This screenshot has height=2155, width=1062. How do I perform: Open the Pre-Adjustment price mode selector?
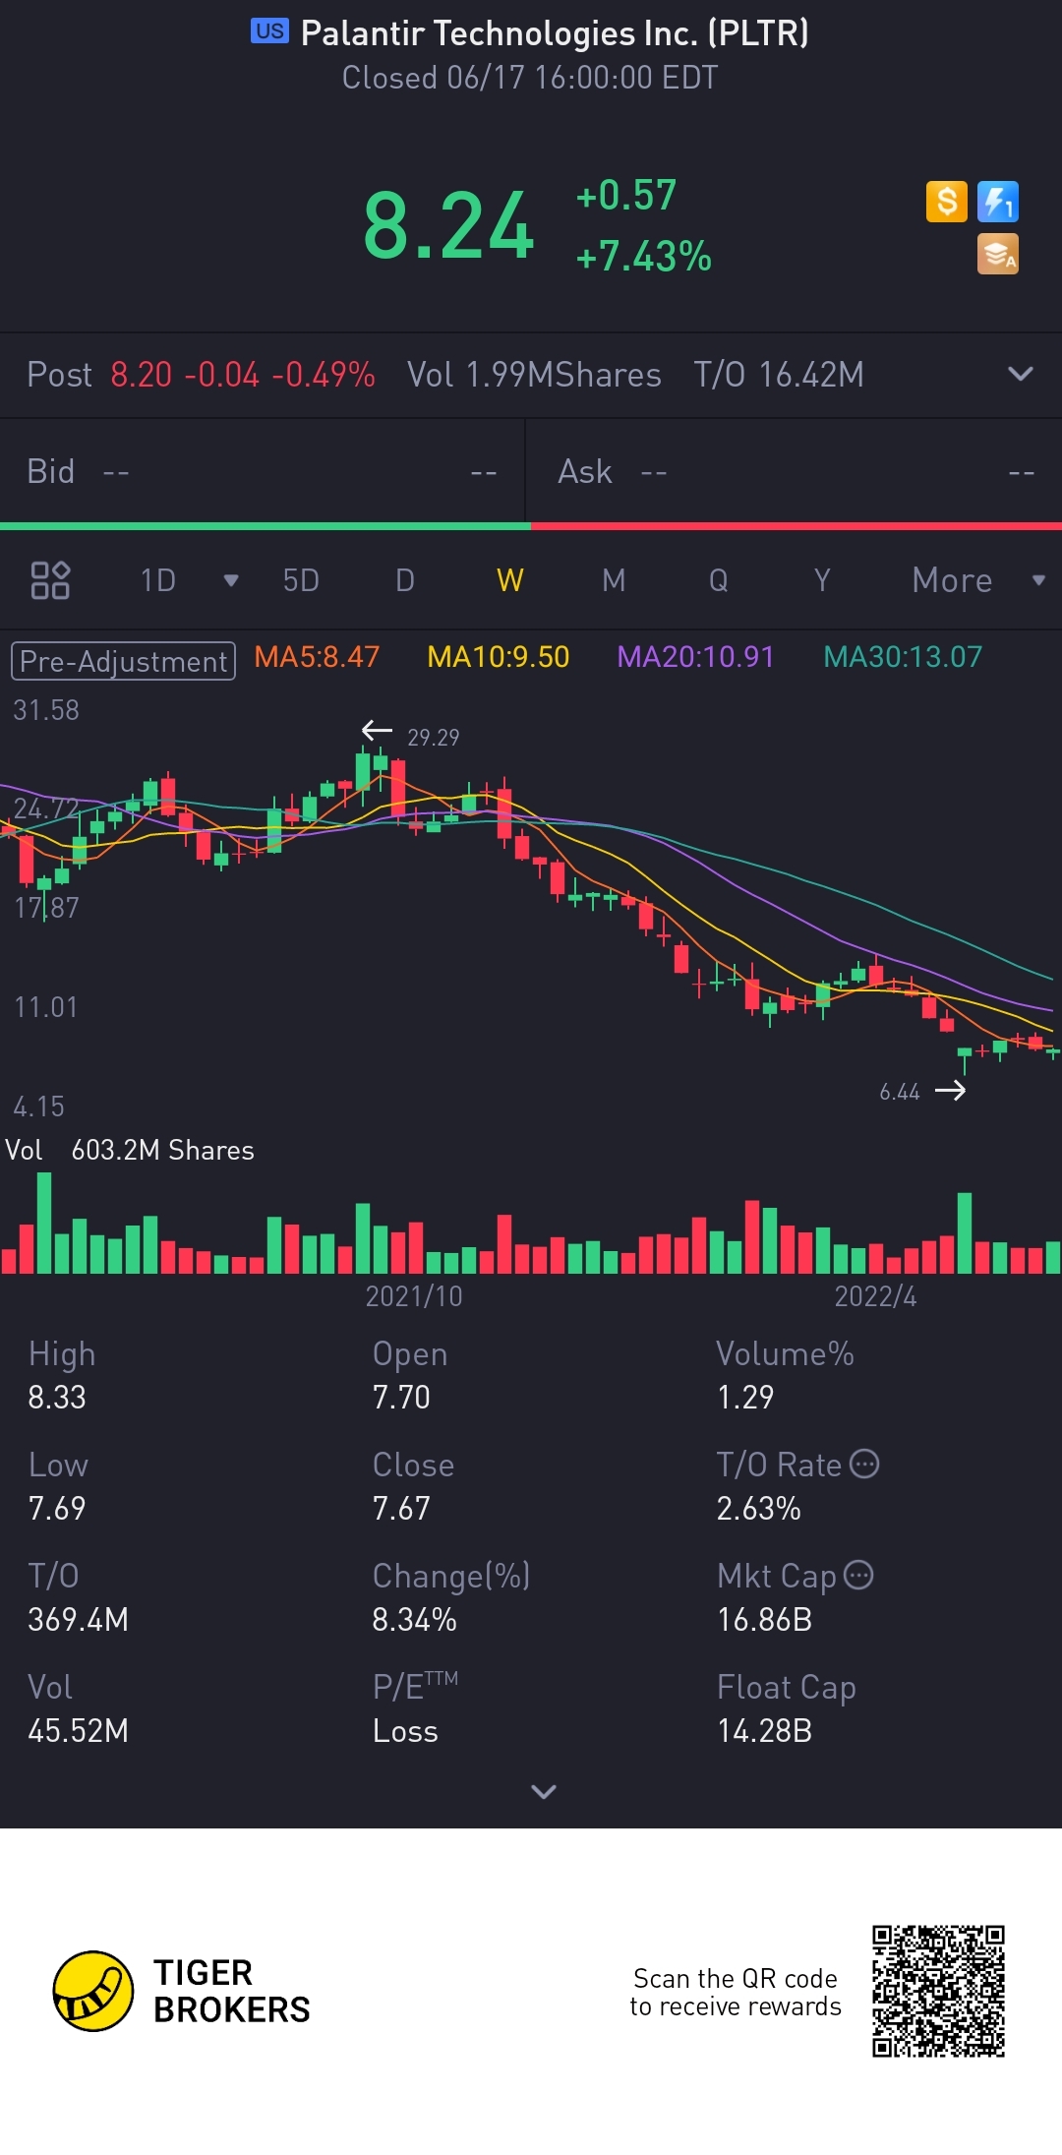coord(123,661)
